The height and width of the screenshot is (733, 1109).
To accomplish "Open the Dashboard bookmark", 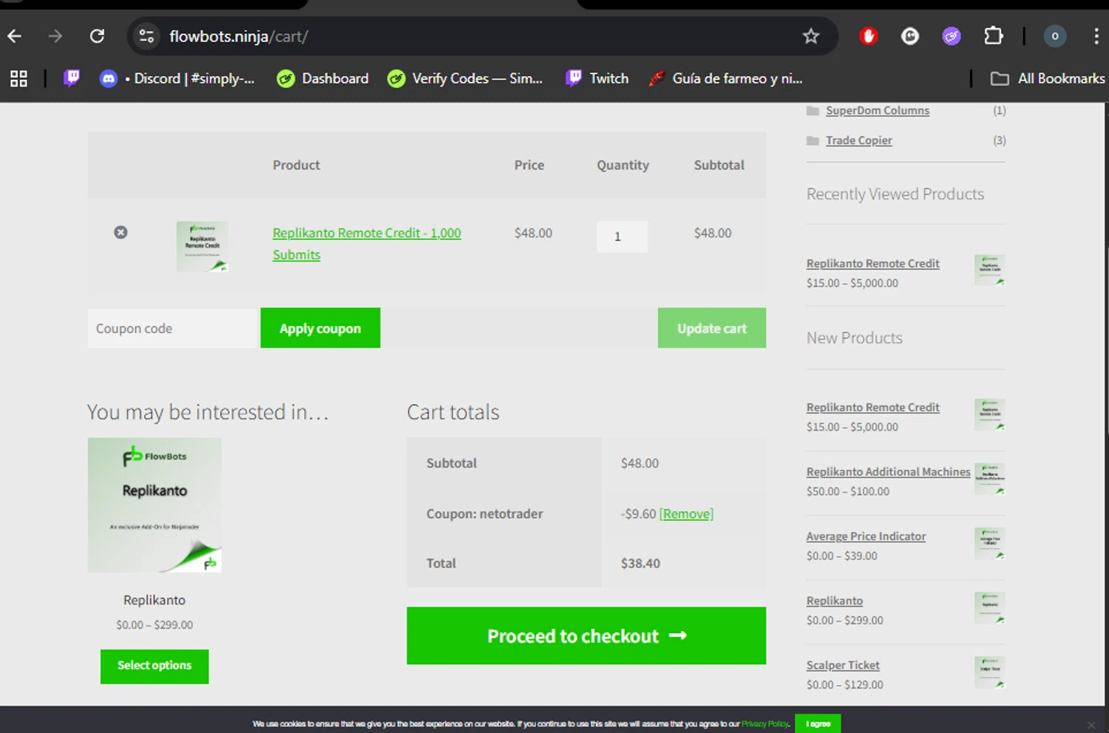I will (x=322, y=78).
